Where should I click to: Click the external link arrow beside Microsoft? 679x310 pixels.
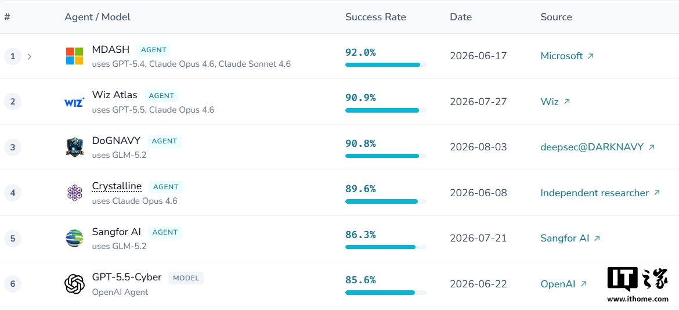point(591,56)
